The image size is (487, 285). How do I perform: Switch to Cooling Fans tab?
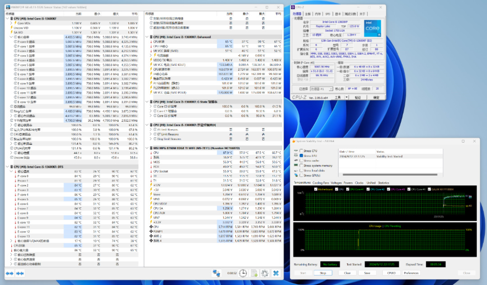321,183
